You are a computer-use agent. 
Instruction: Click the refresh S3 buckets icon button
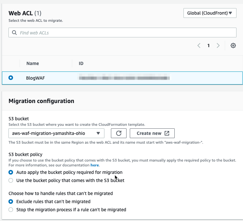coord(118,133)
